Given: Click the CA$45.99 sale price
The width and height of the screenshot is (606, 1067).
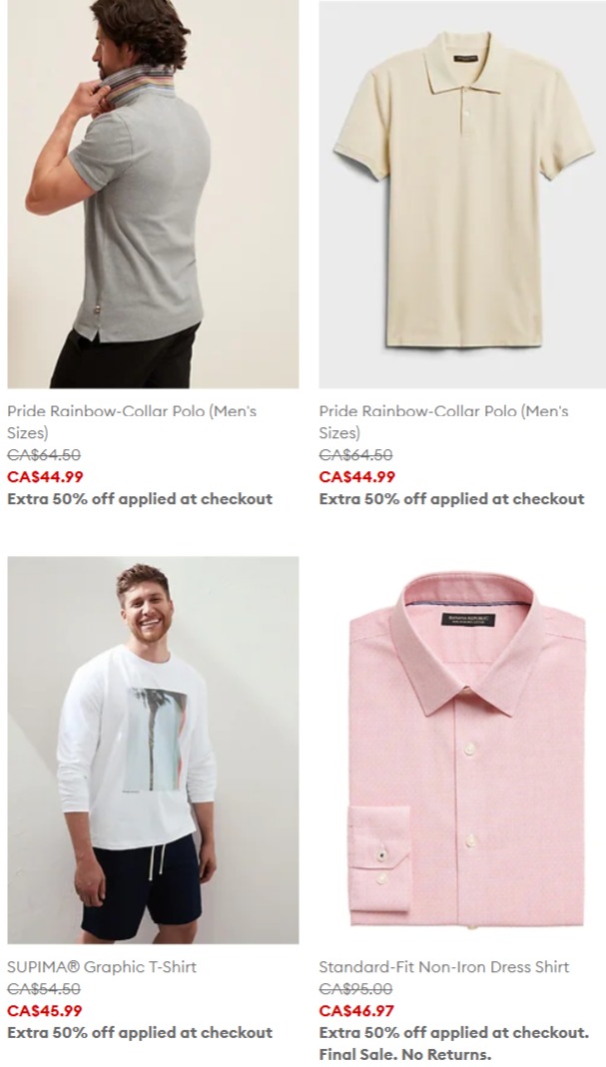Looking at the screenshot, I should click(45, 1011).
